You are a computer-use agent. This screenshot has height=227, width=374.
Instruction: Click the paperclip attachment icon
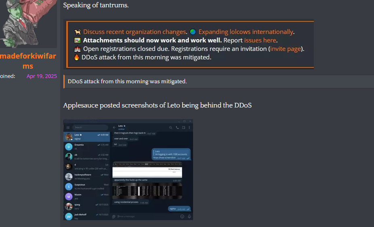pos(114,216)
